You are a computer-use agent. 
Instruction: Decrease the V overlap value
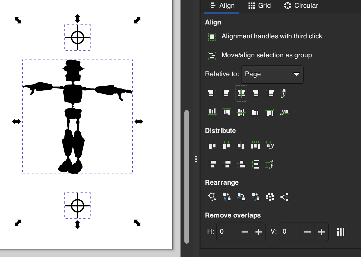tap(307, 232)
